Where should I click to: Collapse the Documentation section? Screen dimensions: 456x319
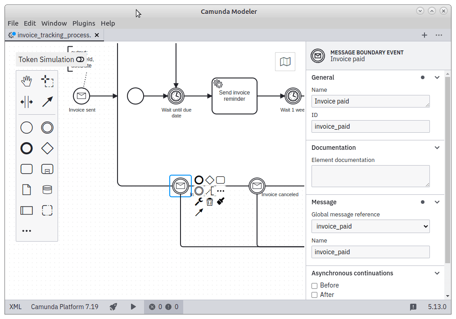(437, 148)
